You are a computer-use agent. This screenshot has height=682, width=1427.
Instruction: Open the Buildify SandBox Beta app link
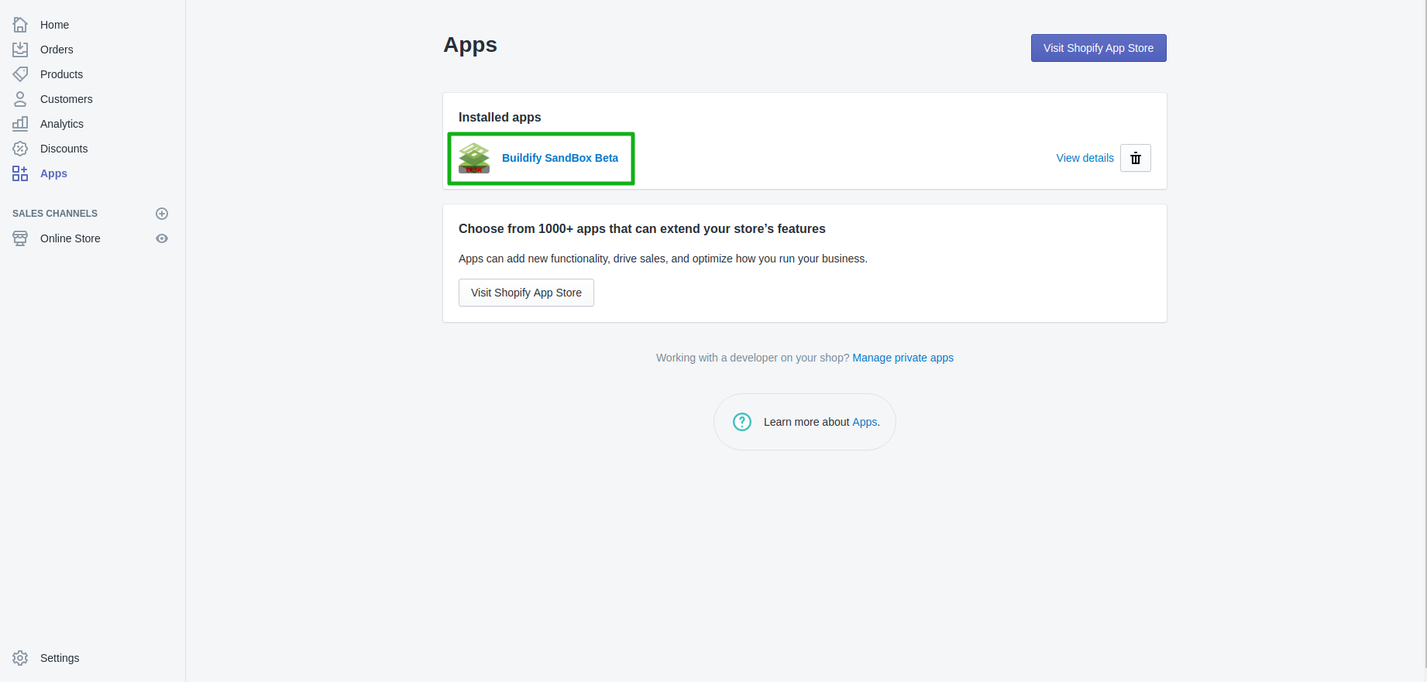[x=560, y=158]
